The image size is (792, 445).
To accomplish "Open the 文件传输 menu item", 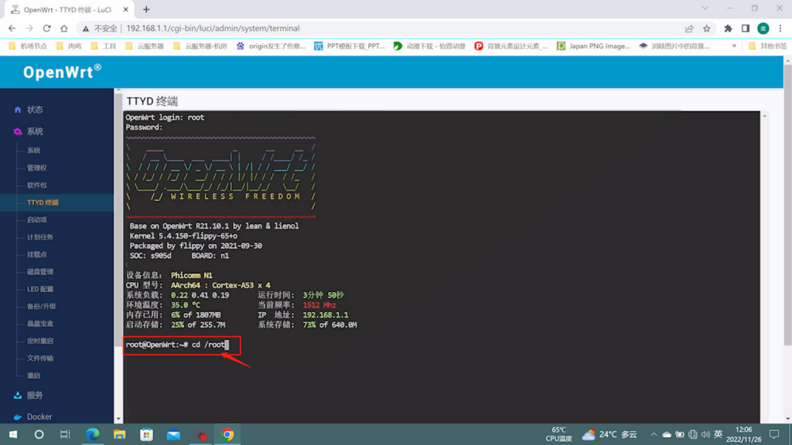I will [x=40, y=358].
